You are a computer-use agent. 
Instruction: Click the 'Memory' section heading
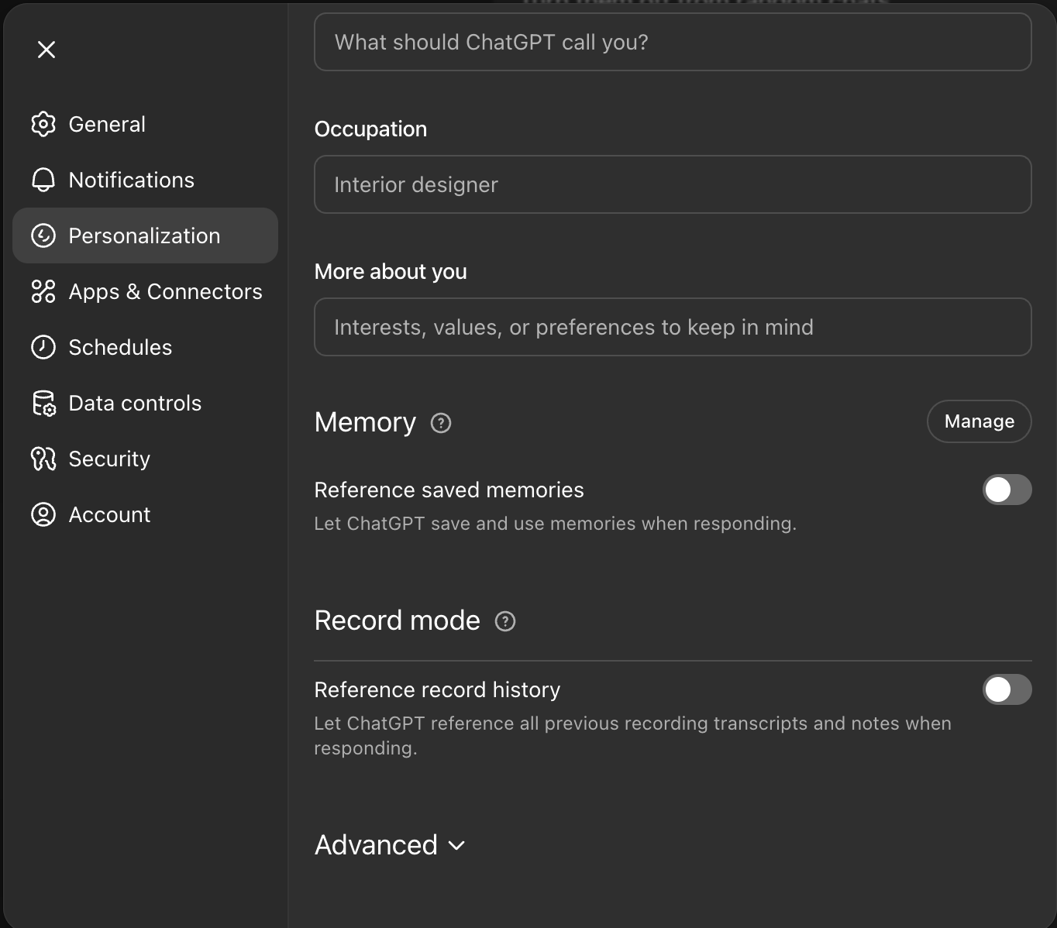365,422
